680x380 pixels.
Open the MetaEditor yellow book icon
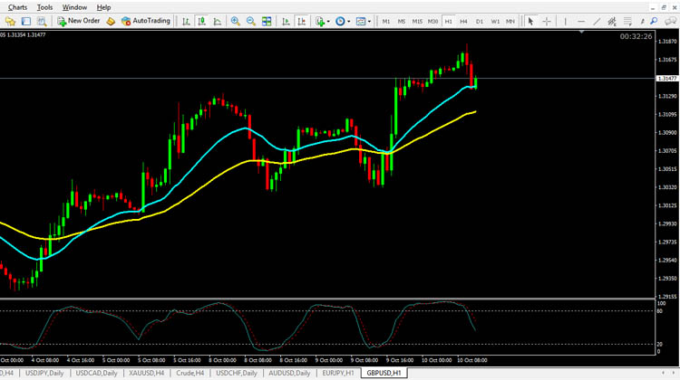coord(111,21)
